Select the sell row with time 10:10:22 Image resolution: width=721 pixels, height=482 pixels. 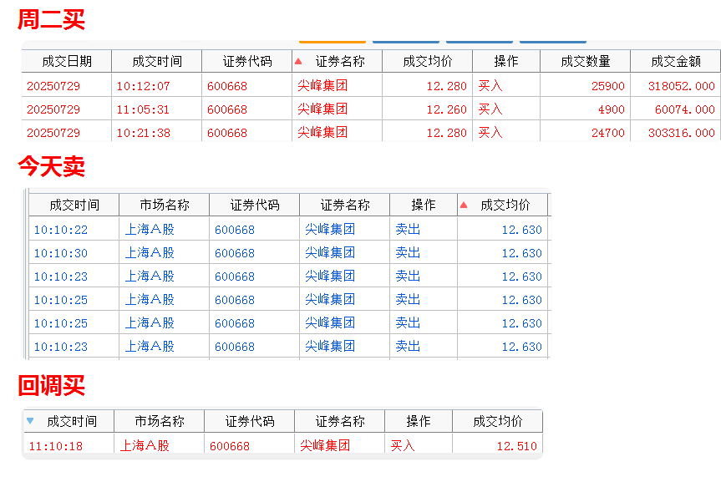tap(288, 229)
